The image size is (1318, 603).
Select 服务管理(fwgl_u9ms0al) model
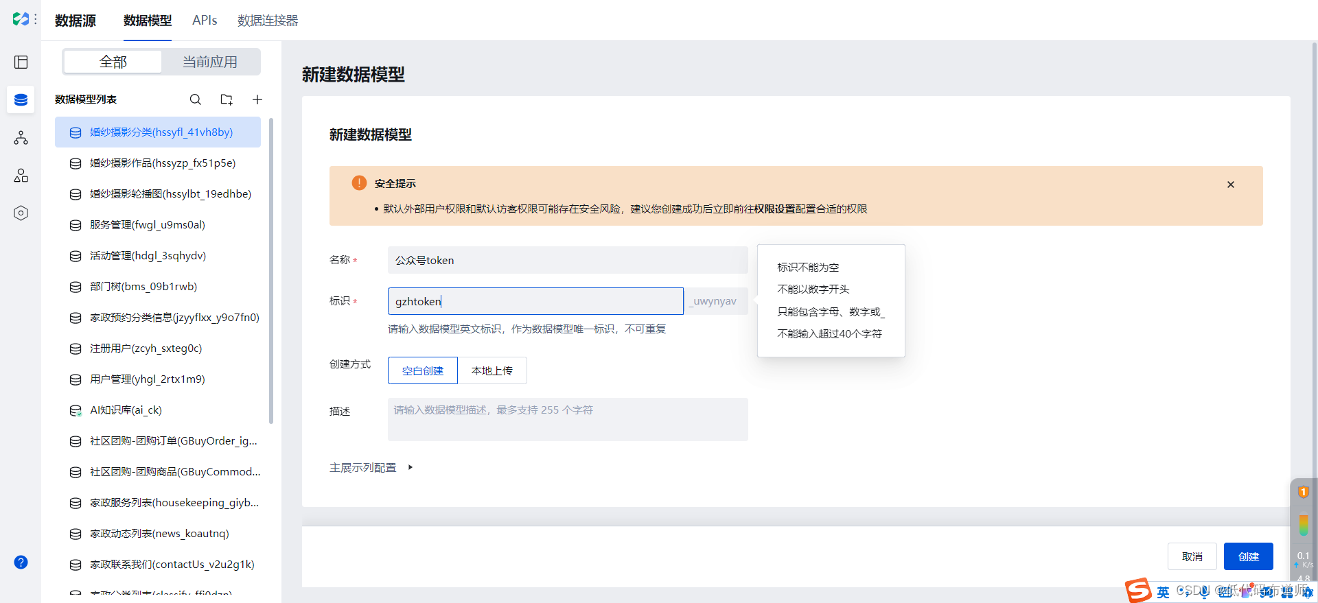pos(158,225)
